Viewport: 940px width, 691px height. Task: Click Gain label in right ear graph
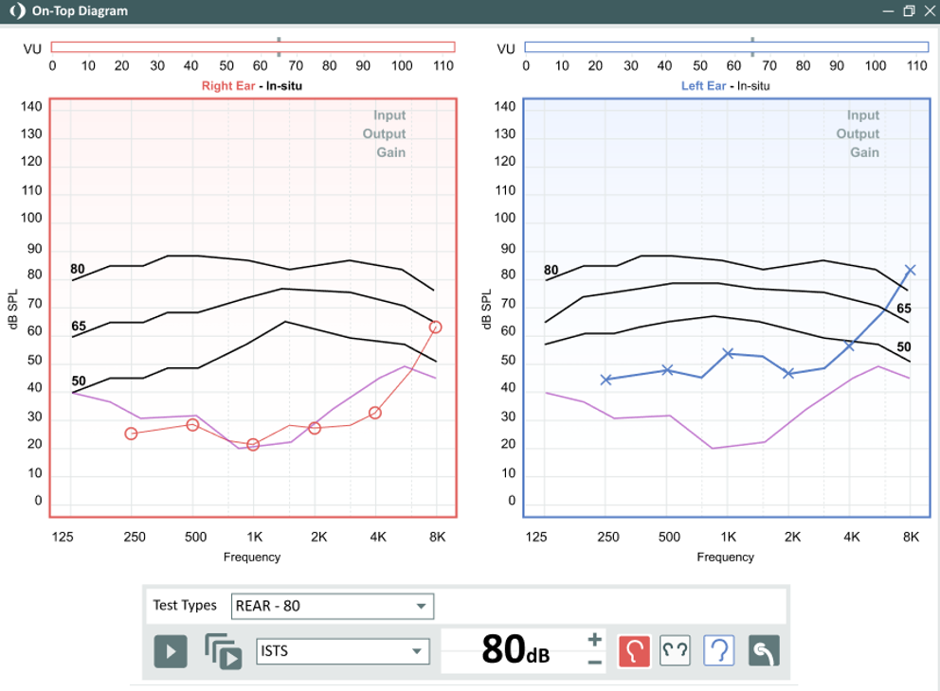390,152
